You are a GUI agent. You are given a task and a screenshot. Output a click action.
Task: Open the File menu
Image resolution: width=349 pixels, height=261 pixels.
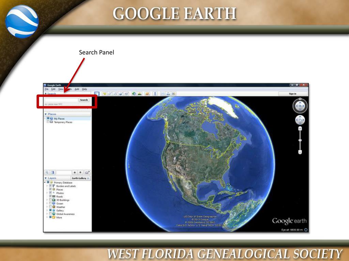(x=46, y=89)
